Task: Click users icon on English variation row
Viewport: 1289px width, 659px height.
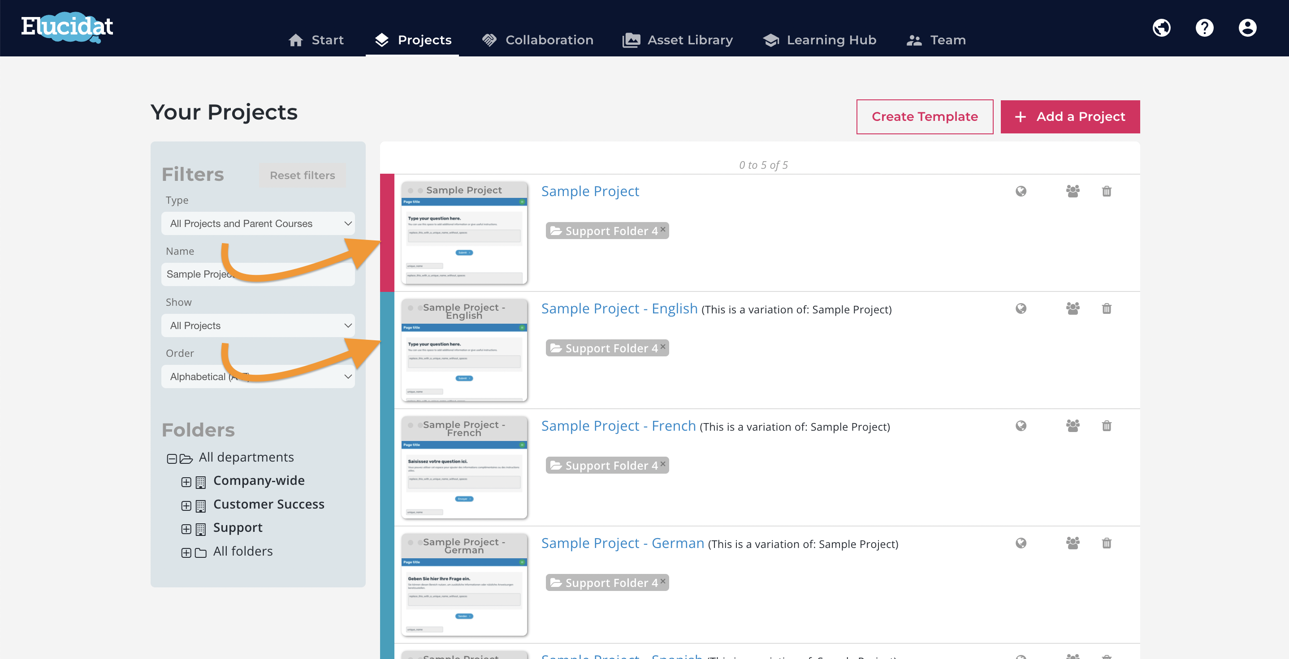Action: [1073, 308]
